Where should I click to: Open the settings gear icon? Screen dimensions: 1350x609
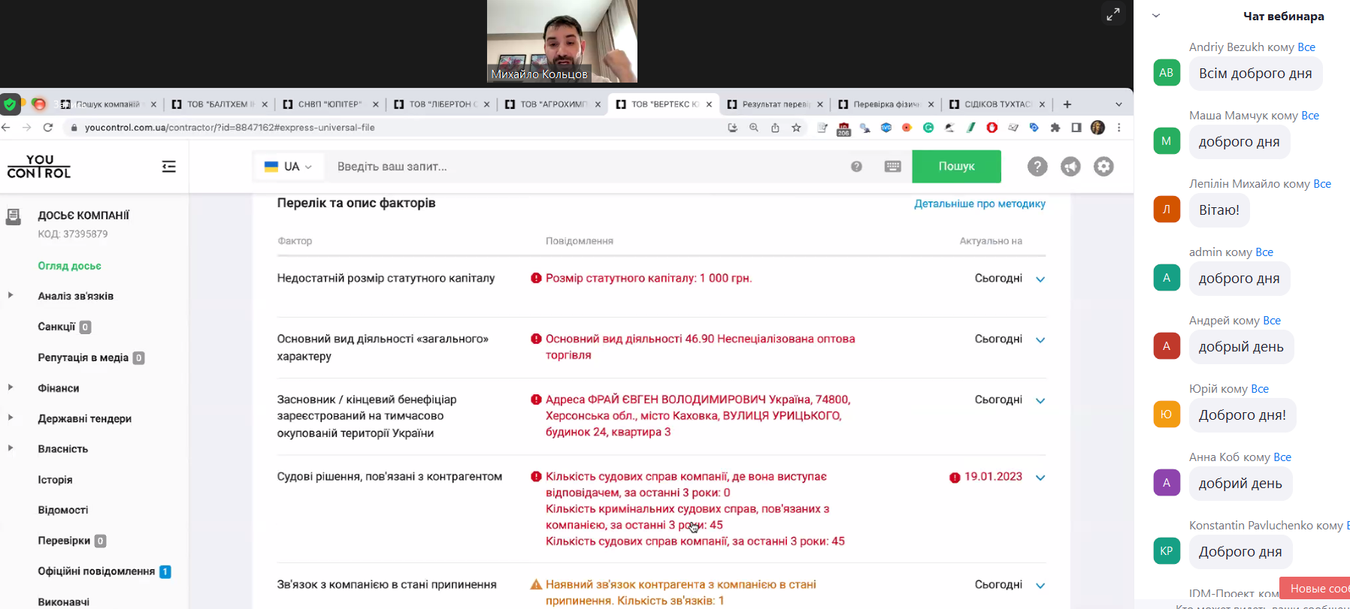pyautogui.click(x=1103, y=167)
